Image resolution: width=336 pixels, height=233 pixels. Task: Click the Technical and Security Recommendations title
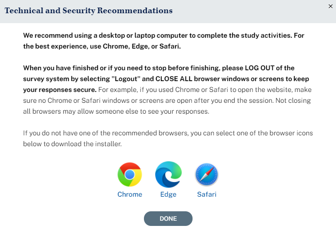click(x=89, y=10)
